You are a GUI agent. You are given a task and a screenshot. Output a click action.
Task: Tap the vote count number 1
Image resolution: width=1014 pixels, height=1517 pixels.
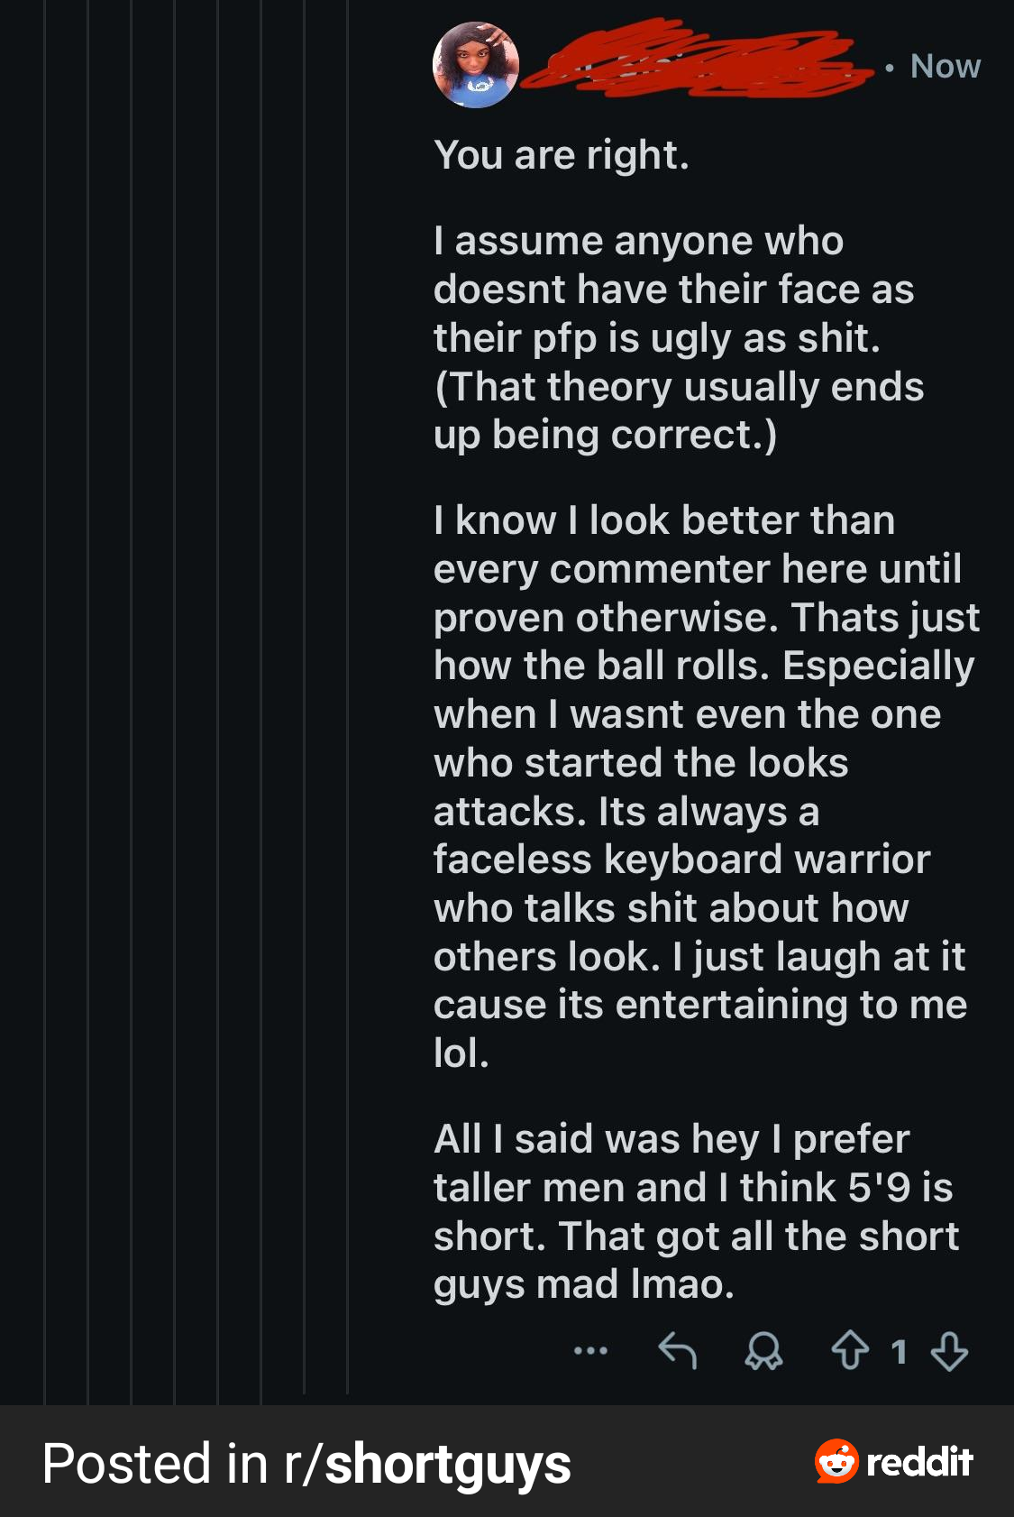tap(899, 1352)
